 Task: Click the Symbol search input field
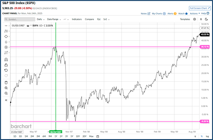(x=20, y=19)
